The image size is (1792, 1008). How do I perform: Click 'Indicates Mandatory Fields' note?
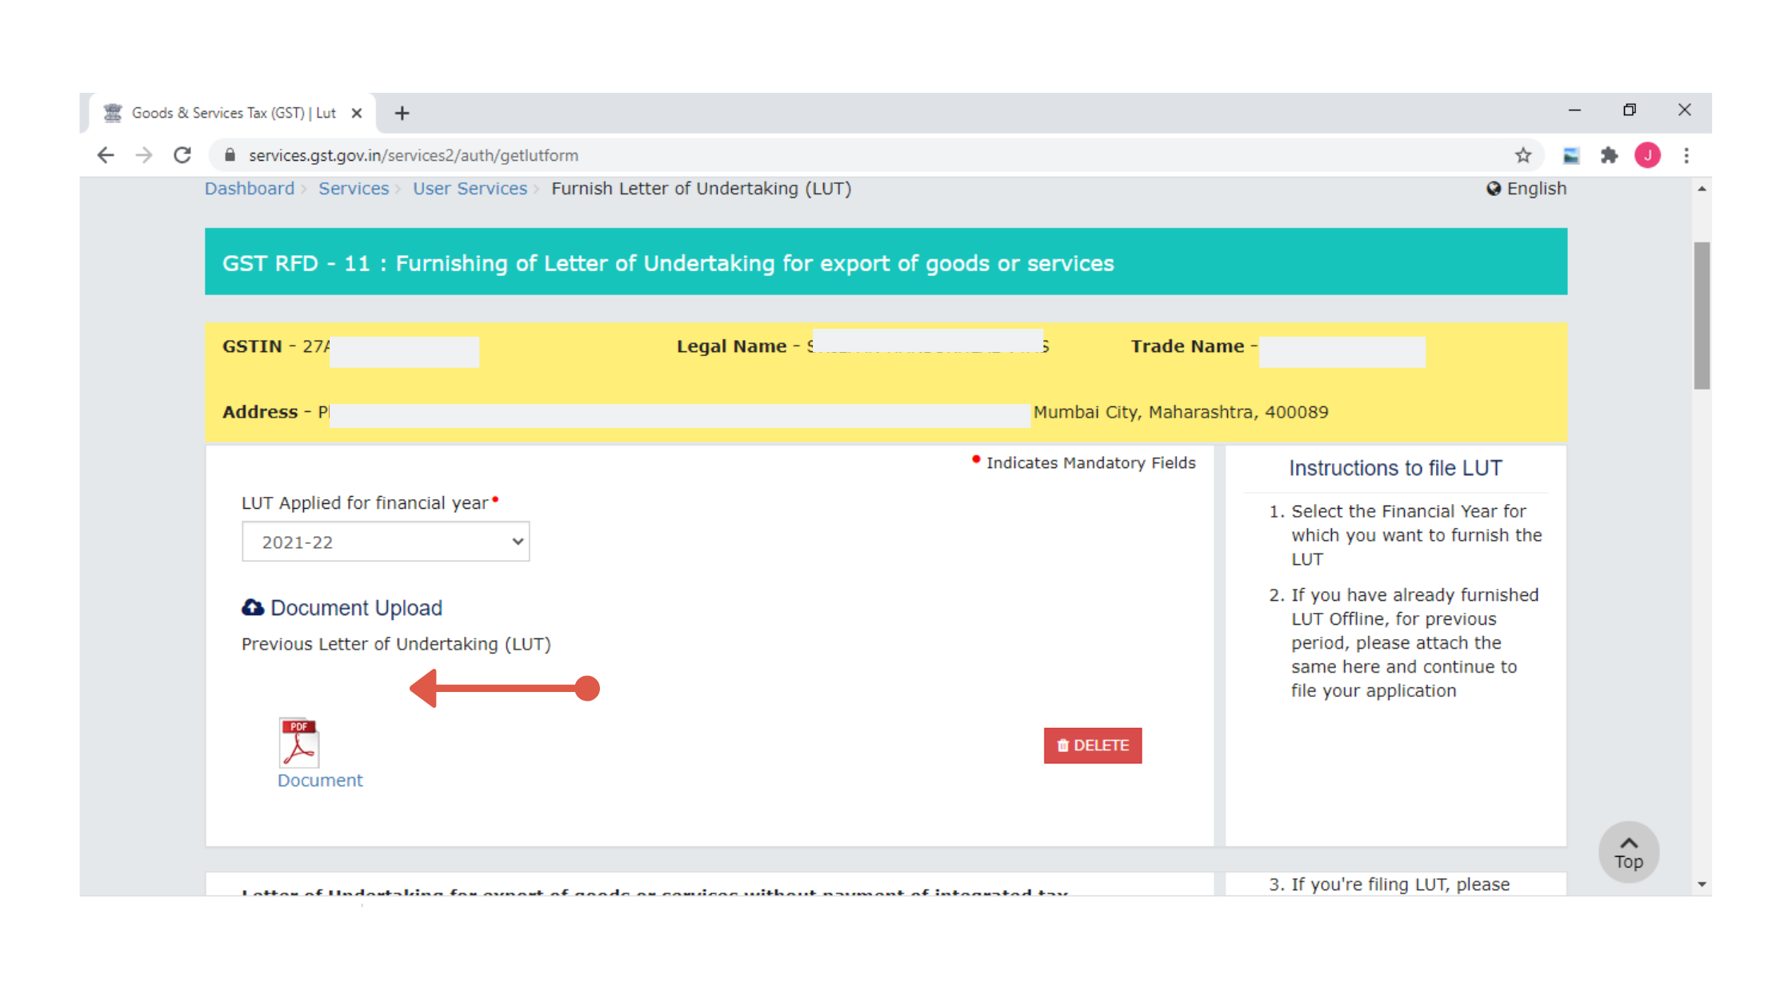pos(1090,462)
